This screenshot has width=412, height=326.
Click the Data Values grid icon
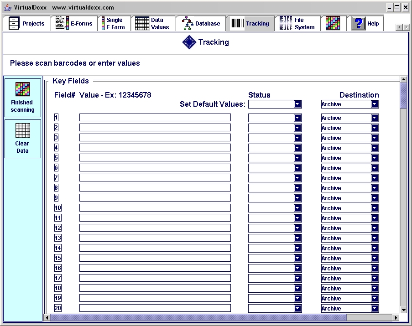(x=142, y=23)
